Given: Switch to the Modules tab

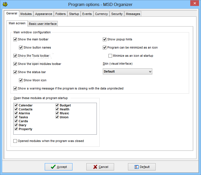Looking at the screenshot, I should [26, 14].
